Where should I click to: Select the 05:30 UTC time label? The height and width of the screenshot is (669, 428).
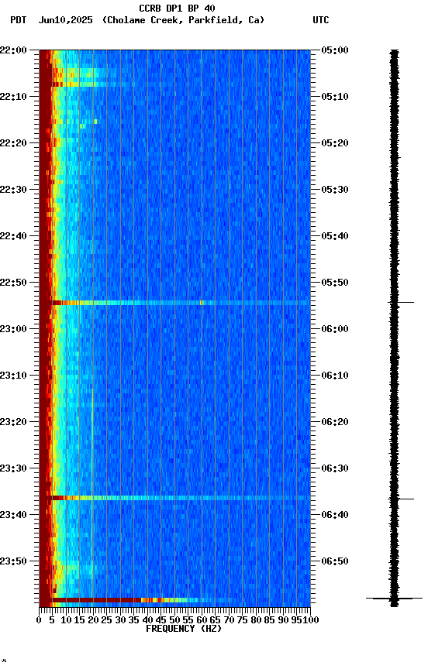335,190
